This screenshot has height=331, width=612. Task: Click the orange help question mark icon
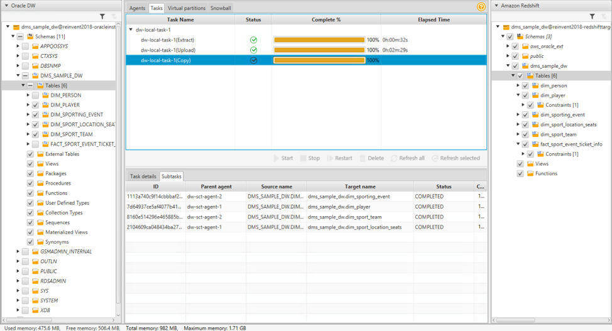[x=481, y=7]
